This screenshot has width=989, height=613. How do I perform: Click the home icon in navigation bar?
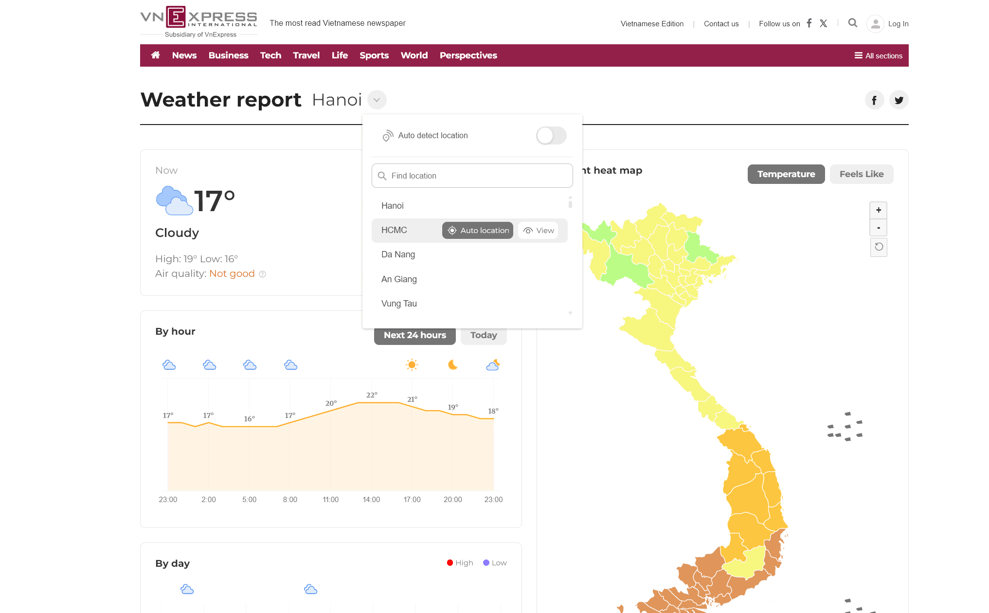[x=156, y=55]
